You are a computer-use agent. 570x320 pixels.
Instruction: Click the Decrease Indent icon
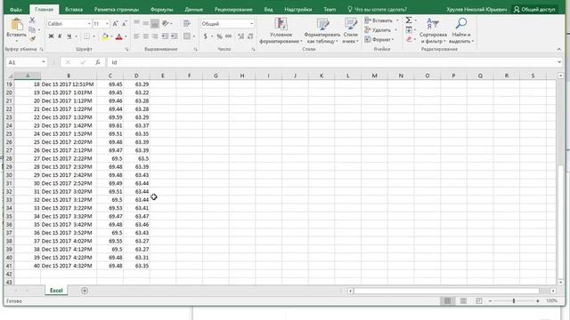point(165,36)
